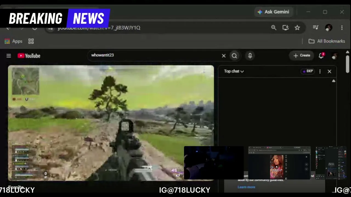Focus the YouTube search field
The image size is (351, 197).
pyautogui.click(x=155, y=55)
